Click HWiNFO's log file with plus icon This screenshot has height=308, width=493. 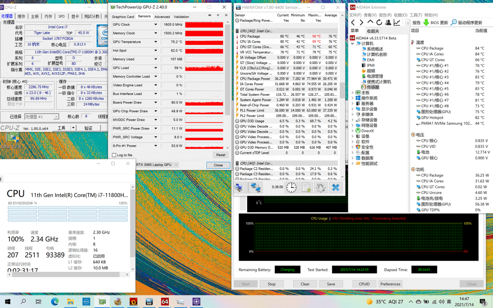(306, 188)
